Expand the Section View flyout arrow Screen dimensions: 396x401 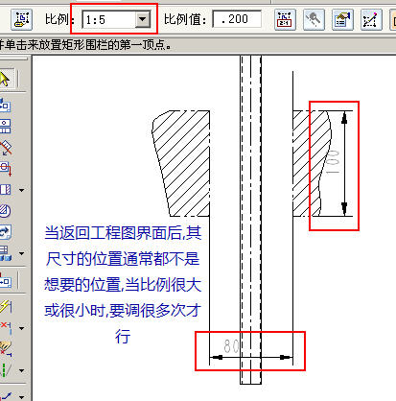[22, 190]
